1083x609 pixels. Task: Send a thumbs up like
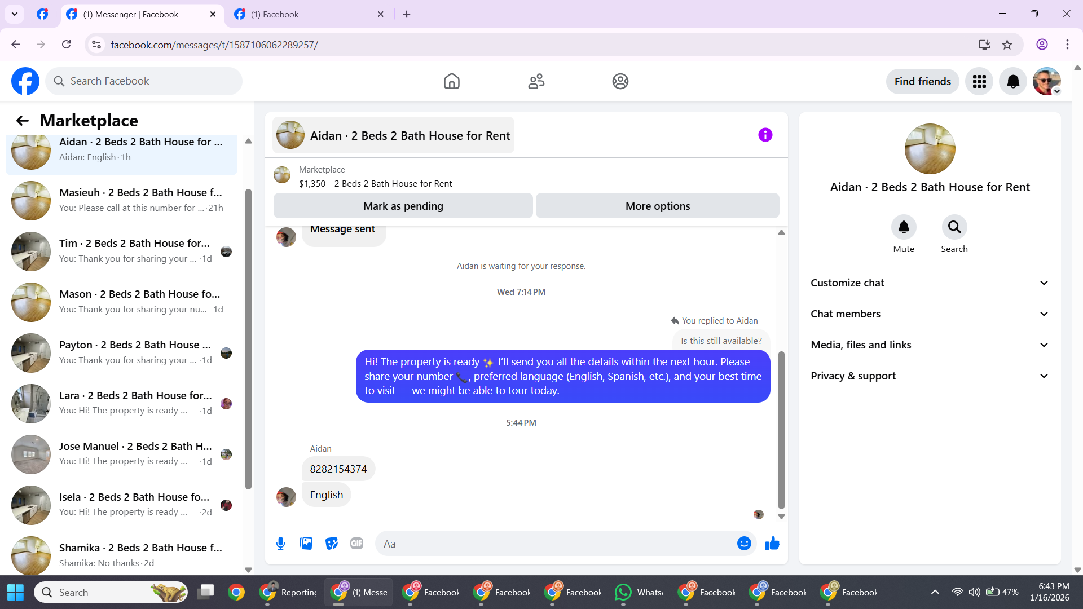(772, 544)
